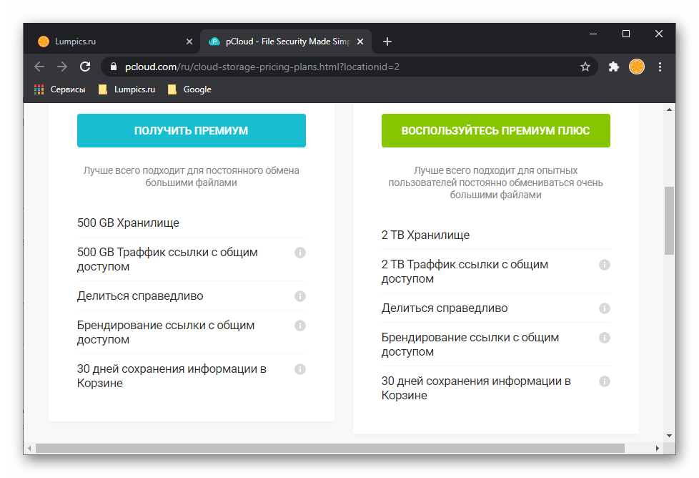Click the '500 GB Хранилище' text
The height and width of the screenshot is (478, 699).
(129, 223)
